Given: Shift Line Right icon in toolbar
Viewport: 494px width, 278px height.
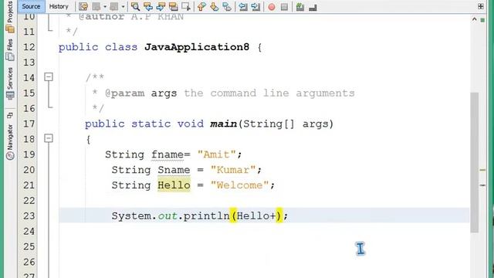Looking at the screenshot, I should pos(255,7).
